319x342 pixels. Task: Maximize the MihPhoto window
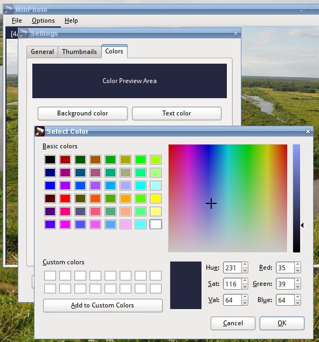[x=312, y=10]
